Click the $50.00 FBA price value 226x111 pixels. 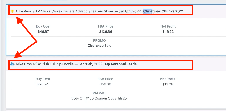point(105,84)
